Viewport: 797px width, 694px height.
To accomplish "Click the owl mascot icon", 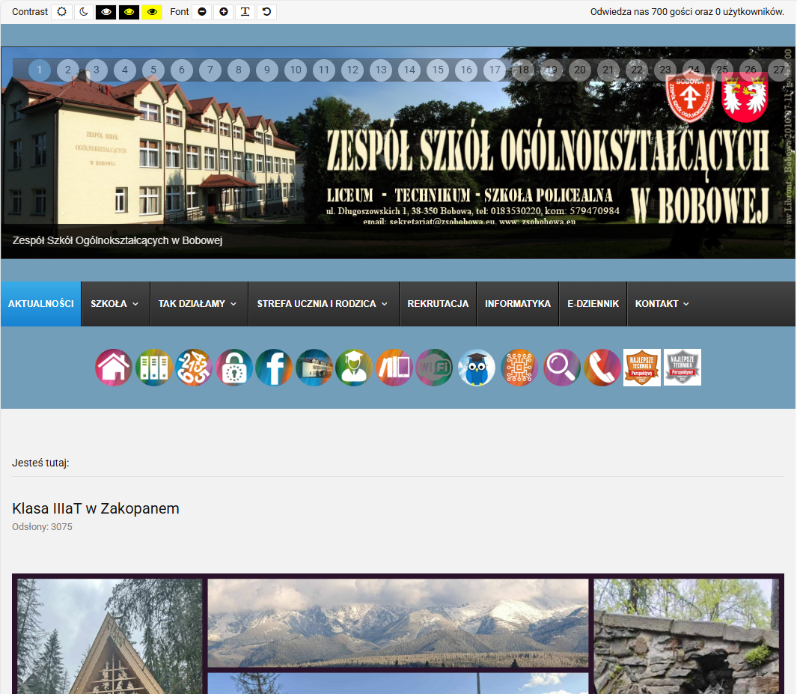I will pos(477,368).
